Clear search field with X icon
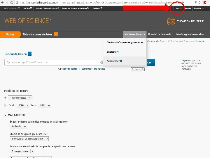 coord(102,62)
